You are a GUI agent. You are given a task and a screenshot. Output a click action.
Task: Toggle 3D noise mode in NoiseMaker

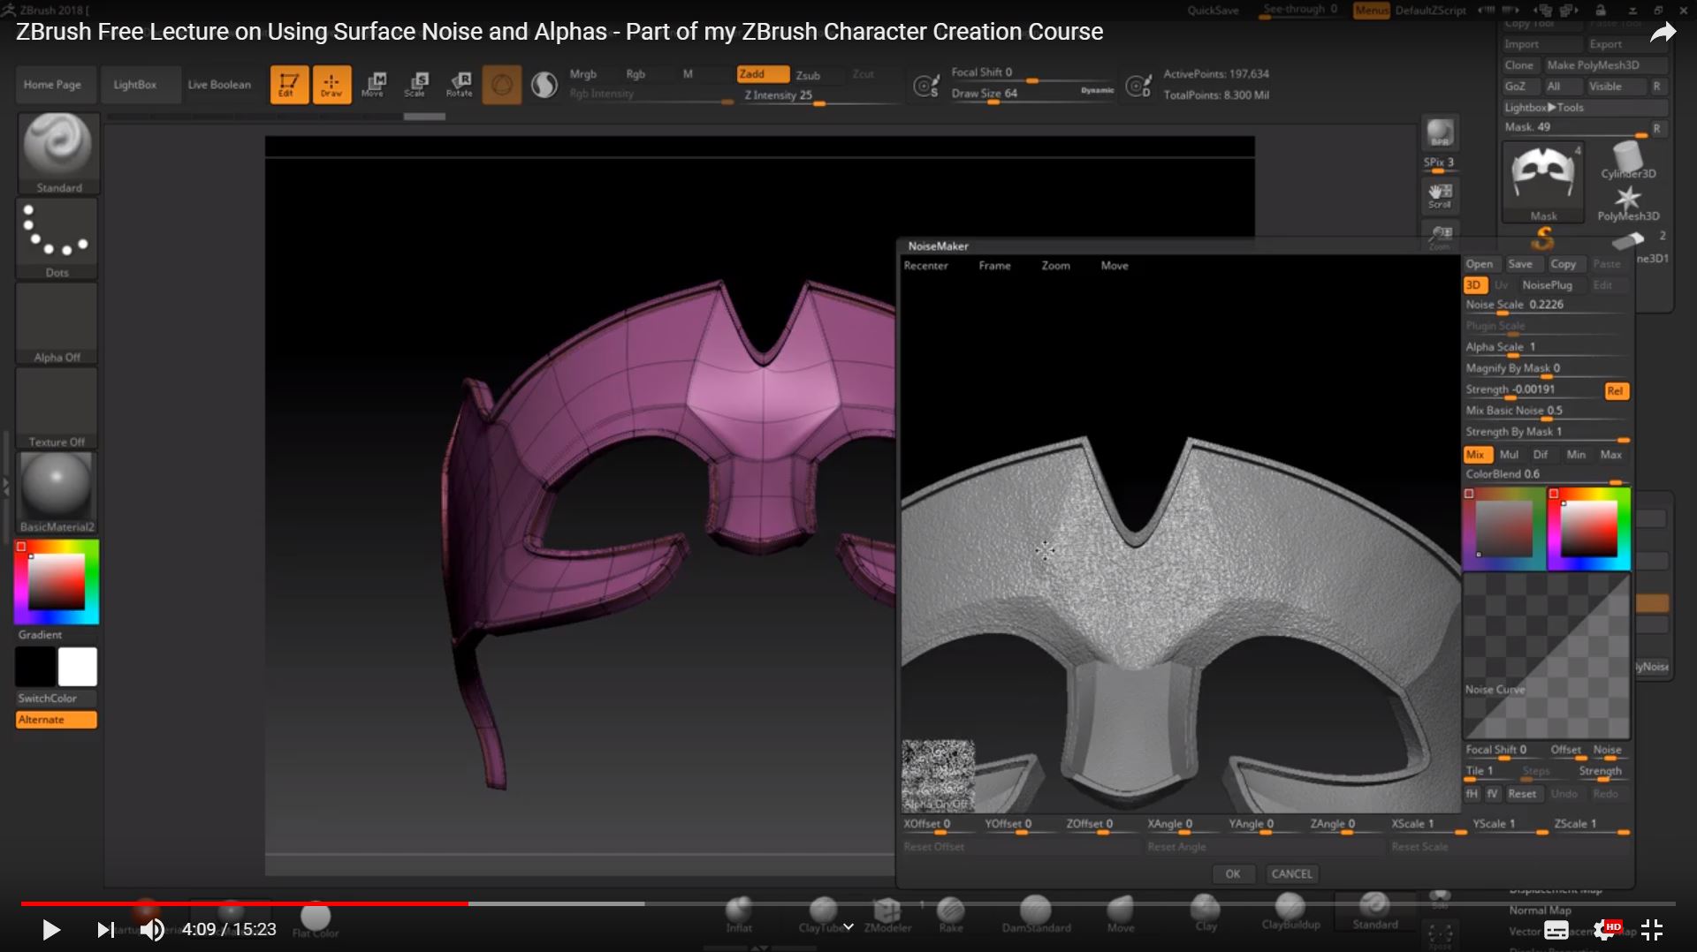[x=1474, y=284]
